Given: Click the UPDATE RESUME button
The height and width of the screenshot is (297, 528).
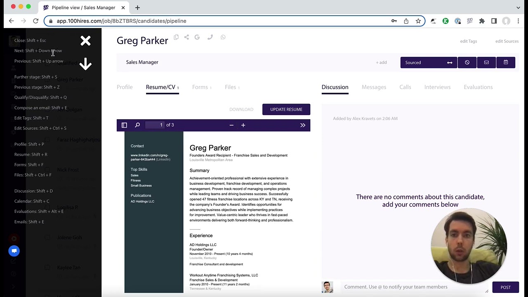Looking at the screenshot, I should 286,109.
